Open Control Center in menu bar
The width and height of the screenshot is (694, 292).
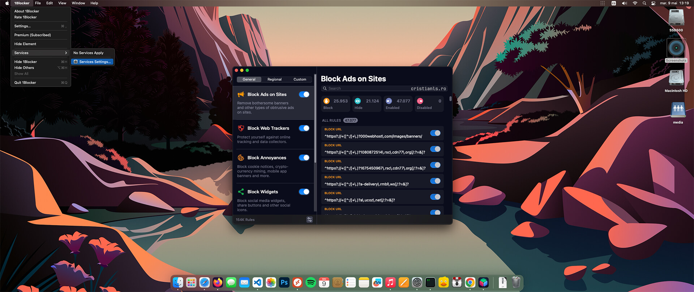coord(654,3)
